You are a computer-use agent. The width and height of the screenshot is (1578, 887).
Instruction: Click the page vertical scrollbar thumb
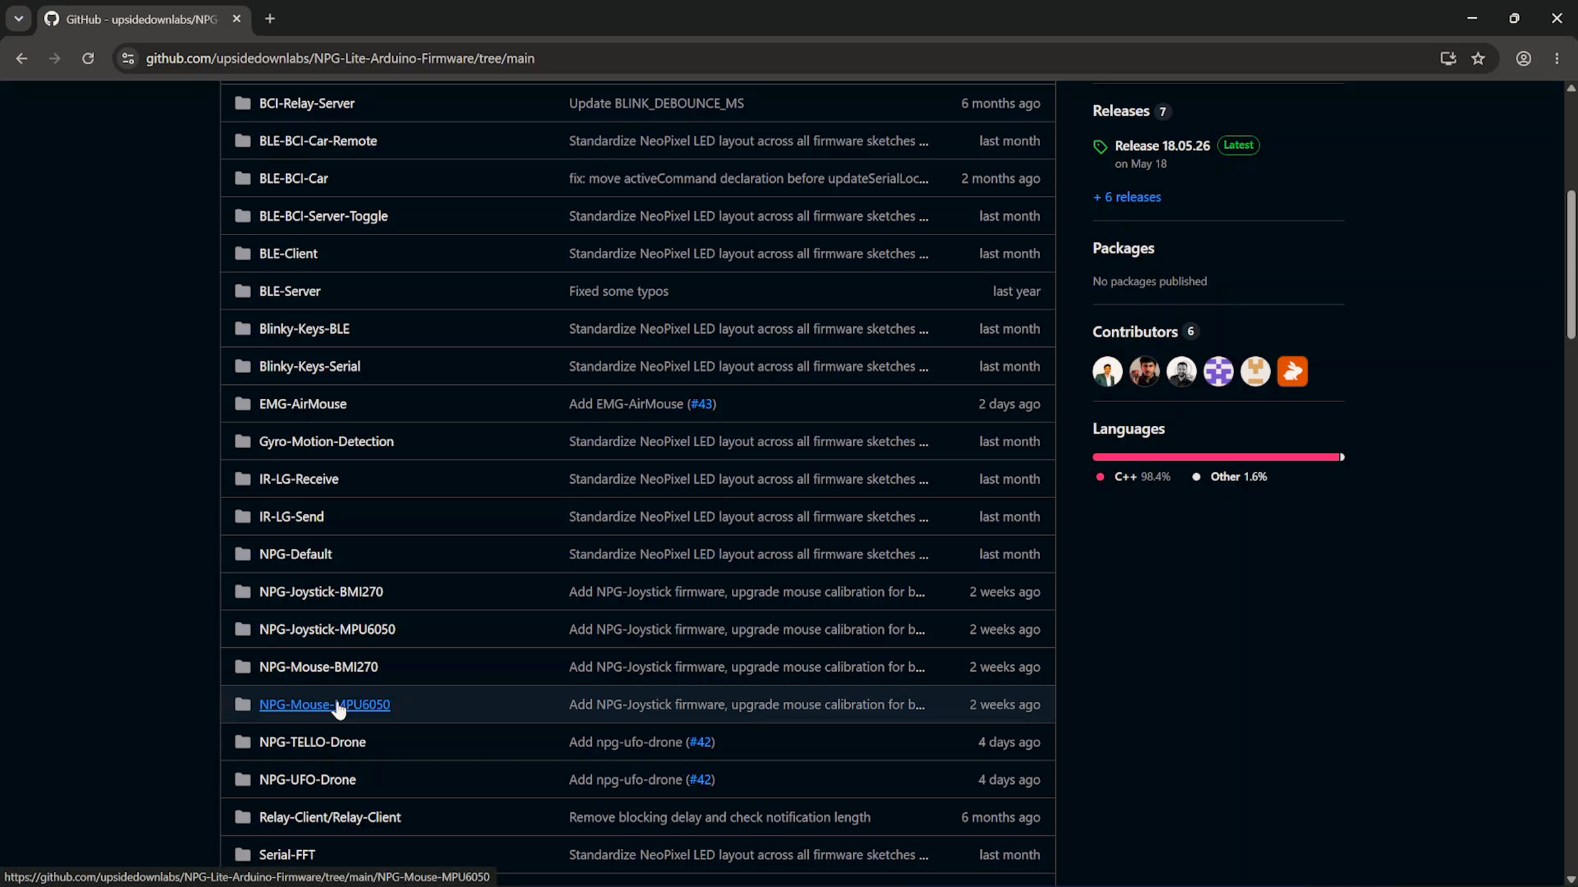point(1571,264)
